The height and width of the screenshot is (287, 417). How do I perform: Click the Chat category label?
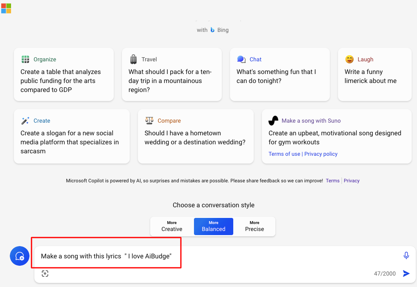tap(256, 59)
